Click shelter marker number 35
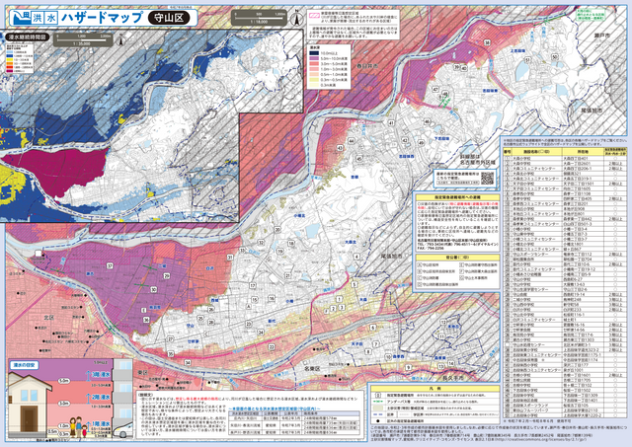 [171, 354]
